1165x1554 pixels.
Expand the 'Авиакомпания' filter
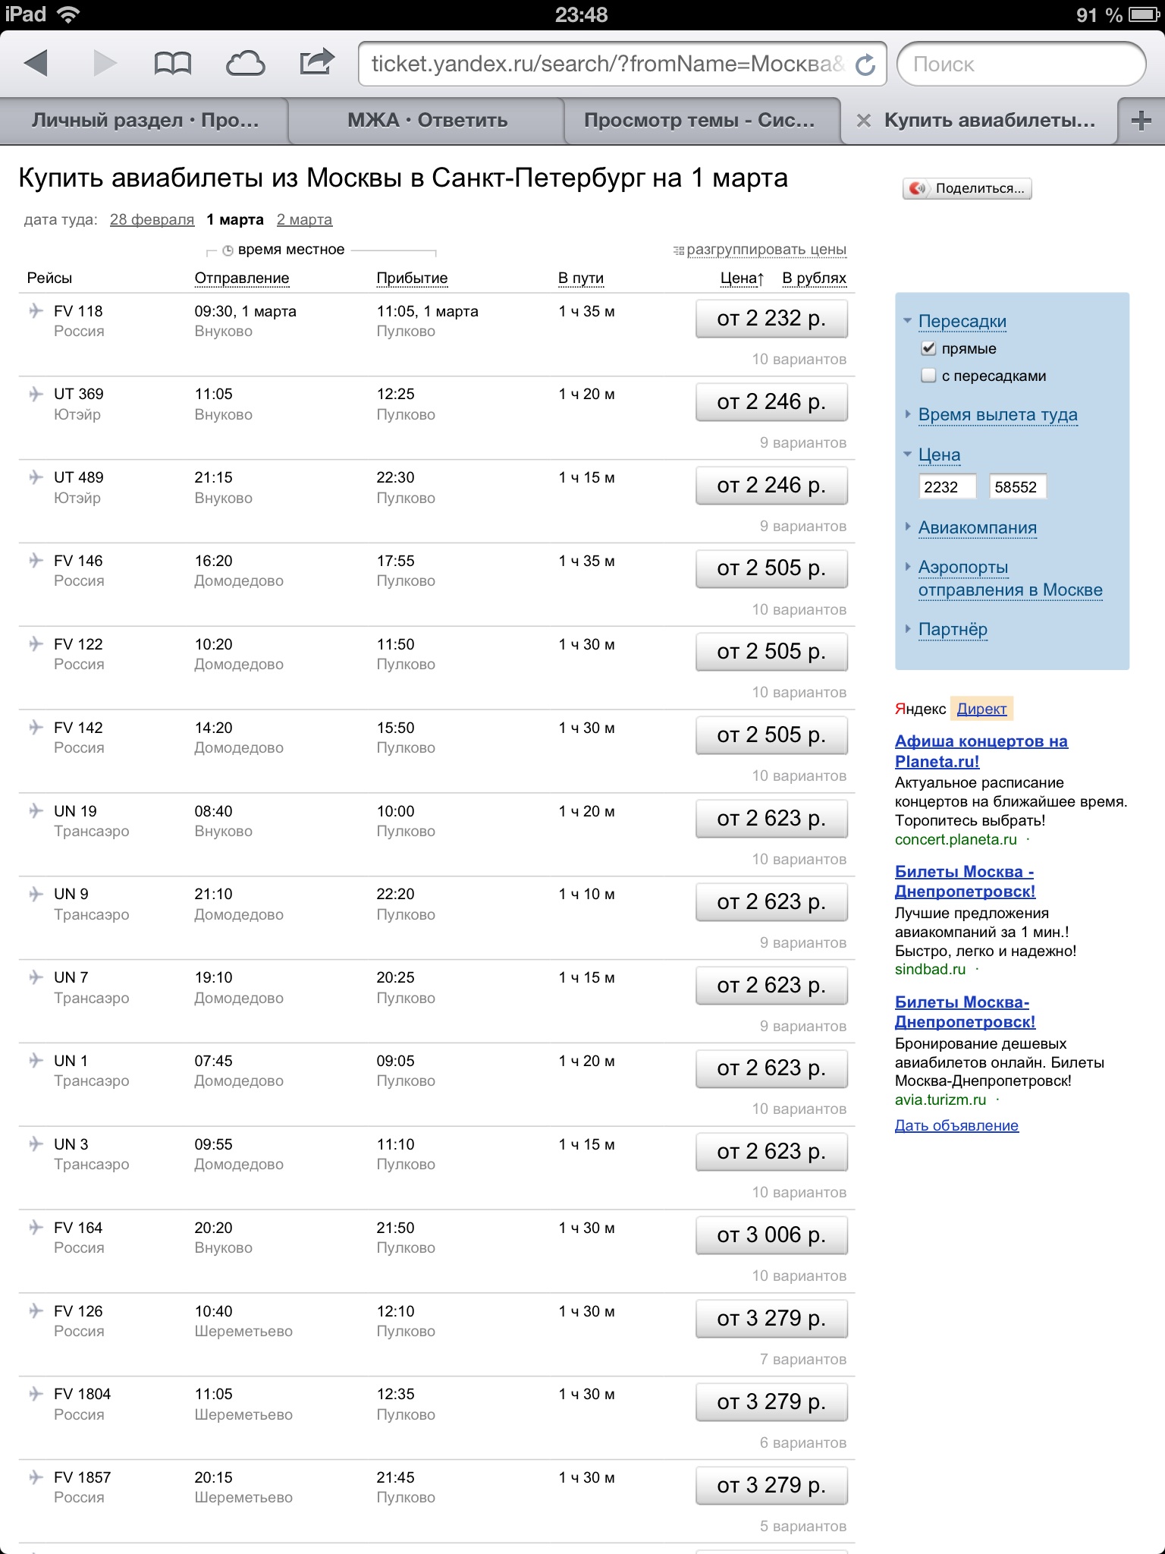pos(977,528)
